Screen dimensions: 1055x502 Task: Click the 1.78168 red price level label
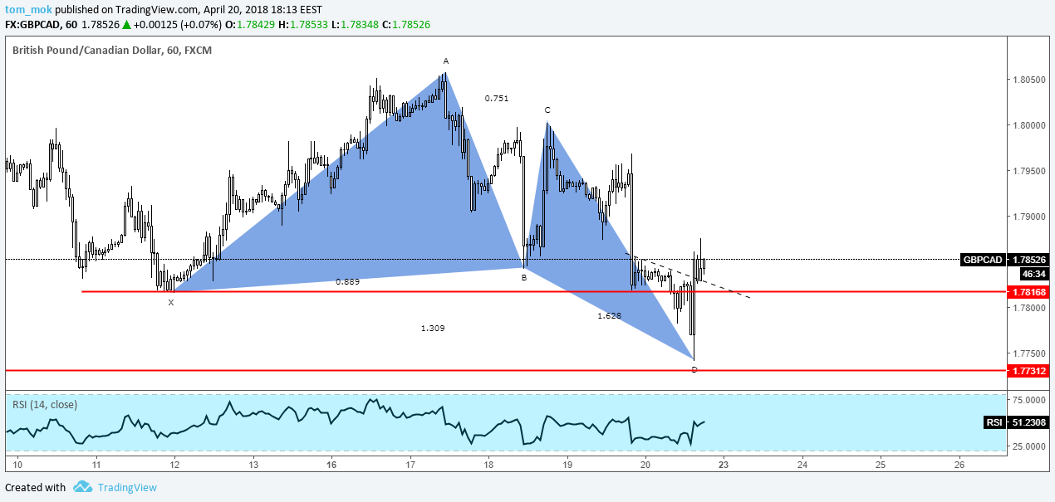pyautogui.click(x=1028, y=292)
